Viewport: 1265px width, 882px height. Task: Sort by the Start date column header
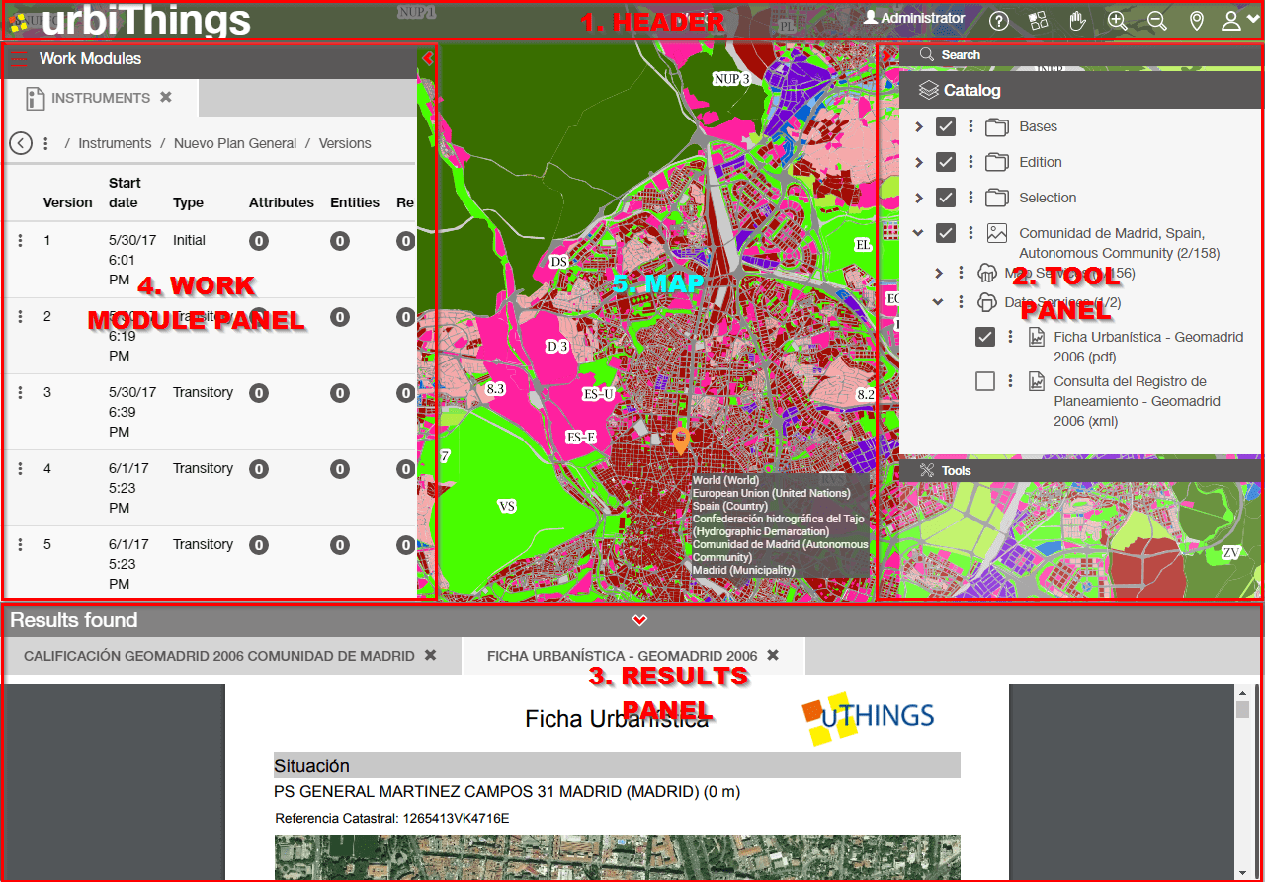pos(125,193)
